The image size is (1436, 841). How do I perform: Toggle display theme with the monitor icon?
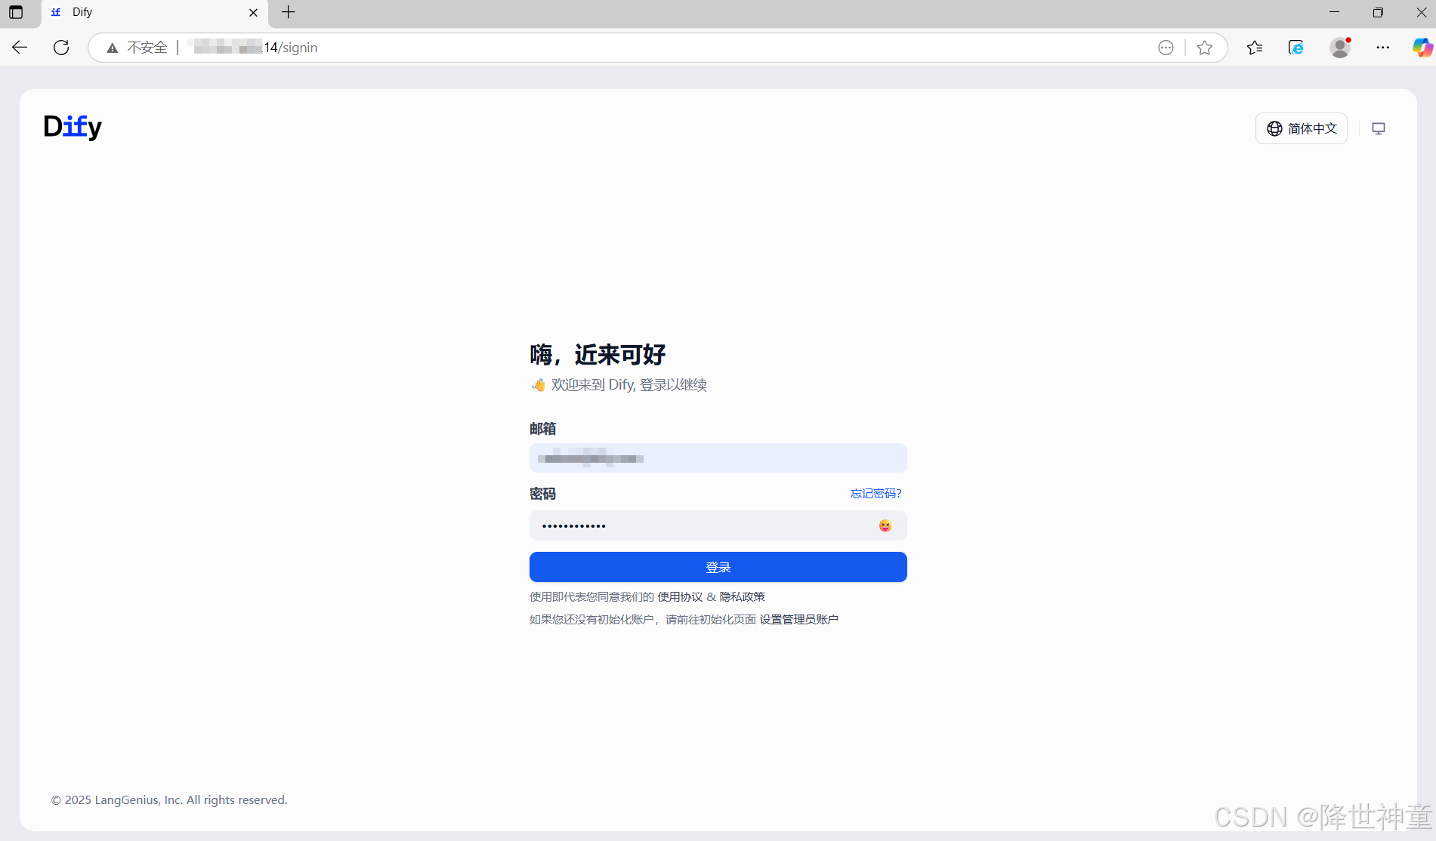pyautogui.click(x=1378, y=128)
